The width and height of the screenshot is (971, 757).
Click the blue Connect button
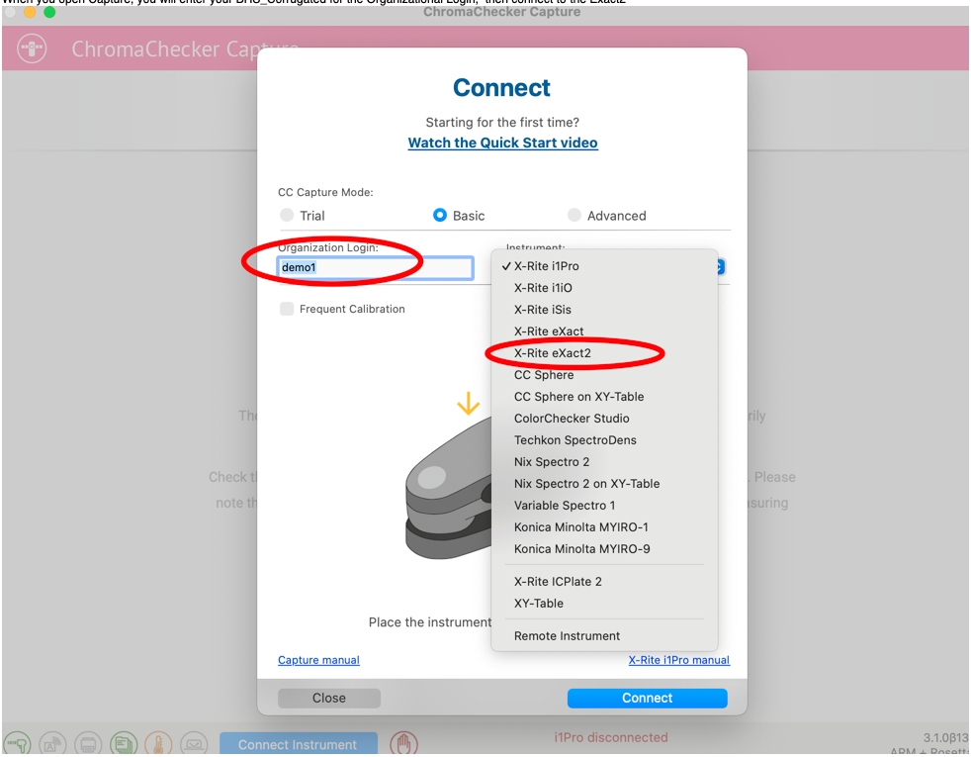coord(647,698)
